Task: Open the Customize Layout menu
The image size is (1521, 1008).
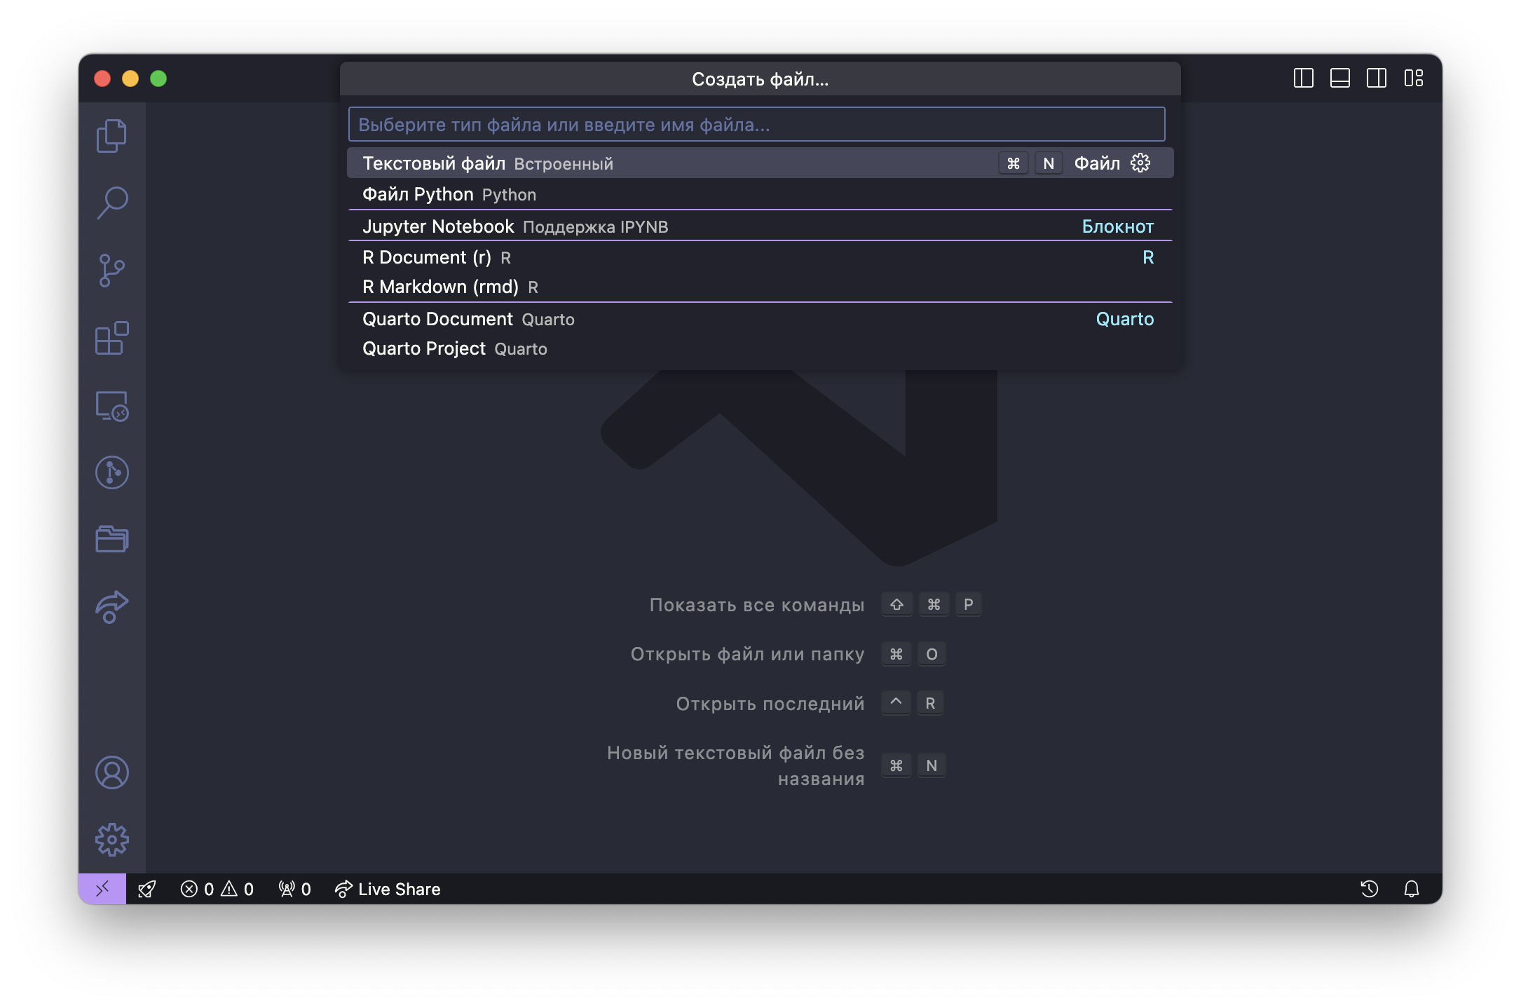Action: click(1414, 78)
